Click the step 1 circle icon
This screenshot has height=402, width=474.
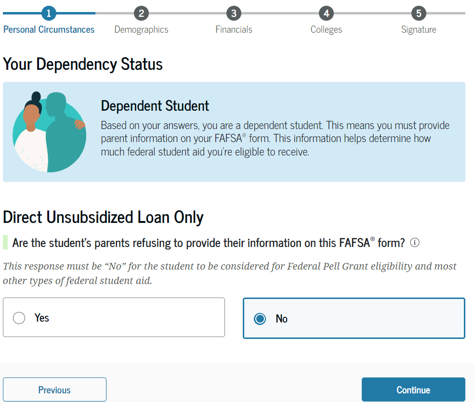pos(49,13)
